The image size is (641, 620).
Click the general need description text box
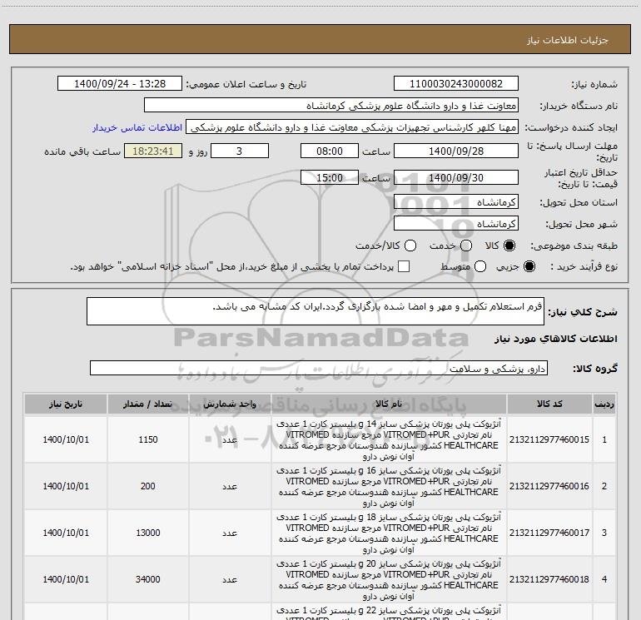[x=316, y=311]
